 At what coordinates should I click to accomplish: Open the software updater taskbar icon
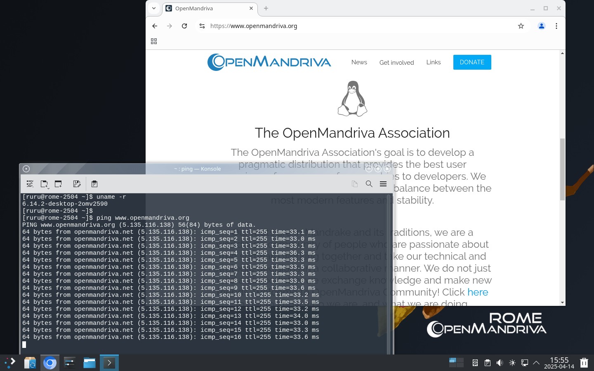(30, 363)
